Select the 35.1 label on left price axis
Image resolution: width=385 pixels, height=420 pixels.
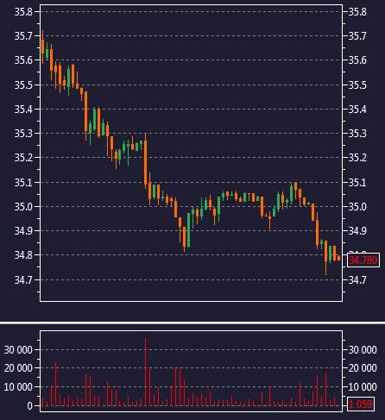23,182
